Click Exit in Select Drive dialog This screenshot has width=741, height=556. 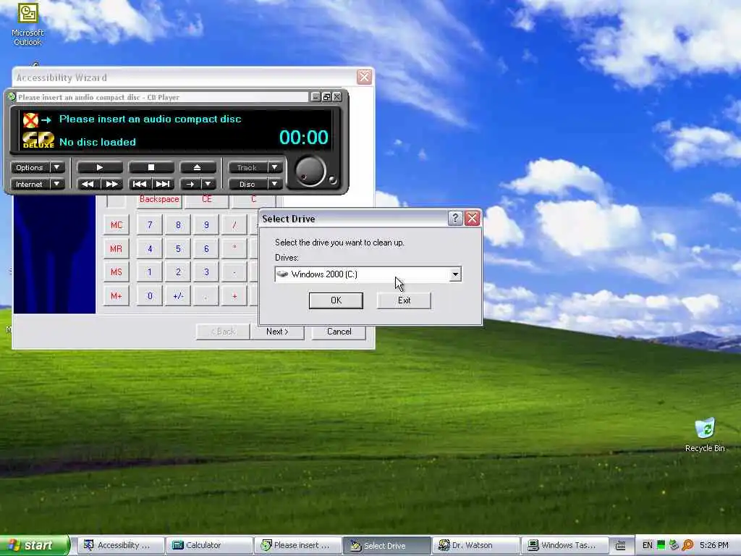coord(404,300)
